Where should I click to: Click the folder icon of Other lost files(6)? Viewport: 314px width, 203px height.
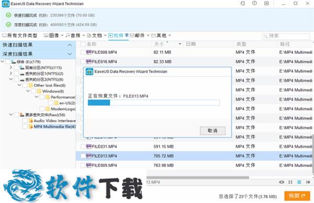click(31, 85)
